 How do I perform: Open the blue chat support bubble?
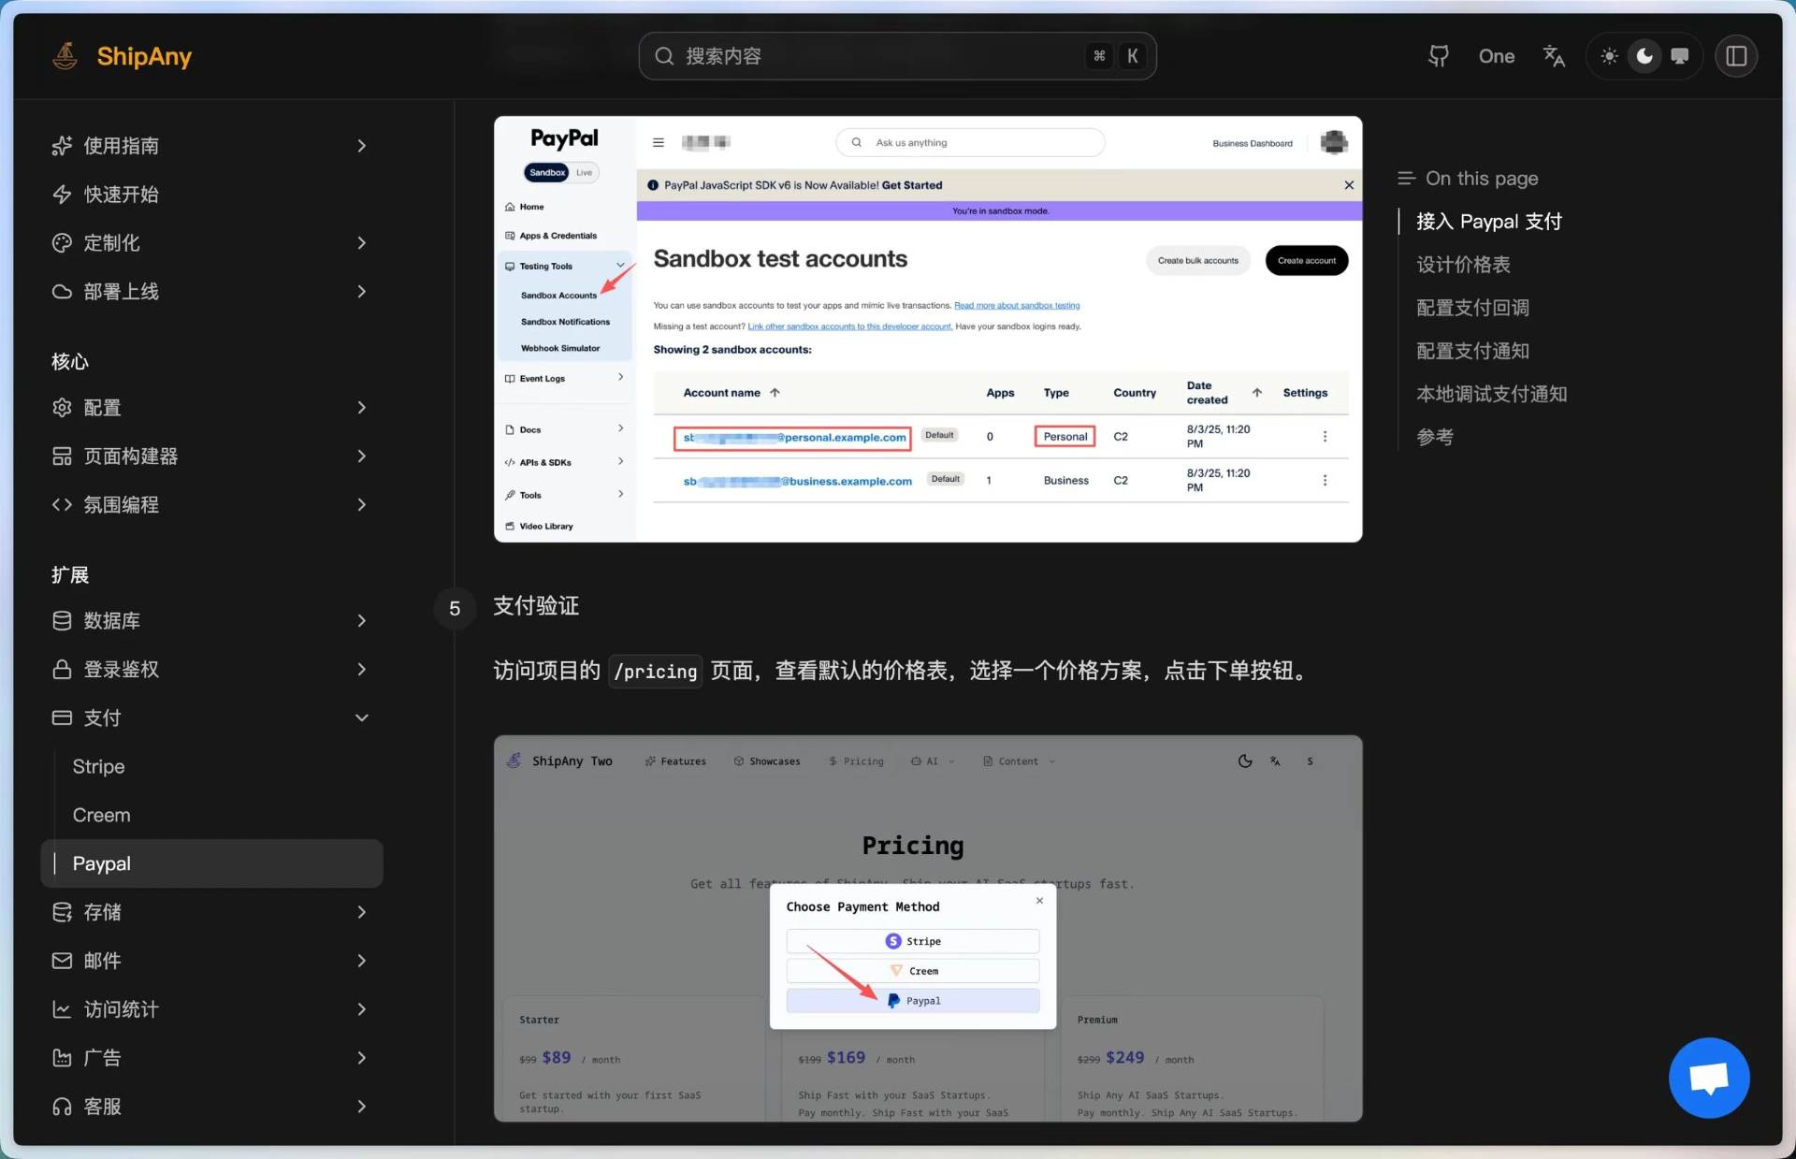[1708, 1077]
